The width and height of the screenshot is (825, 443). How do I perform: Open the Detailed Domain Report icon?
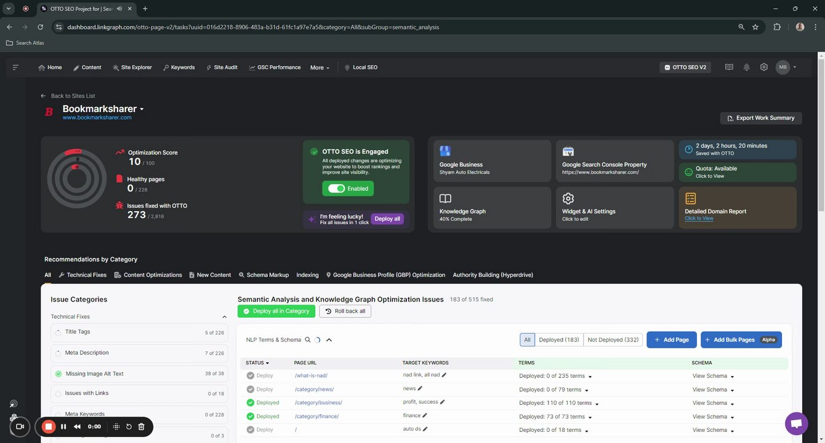[691, 199]
